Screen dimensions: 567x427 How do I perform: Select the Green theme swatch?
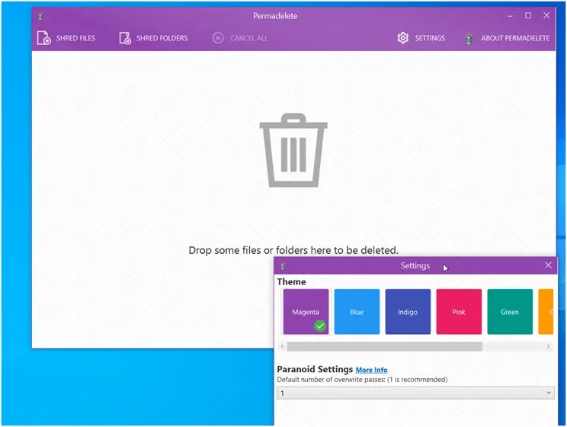point(510,312)
